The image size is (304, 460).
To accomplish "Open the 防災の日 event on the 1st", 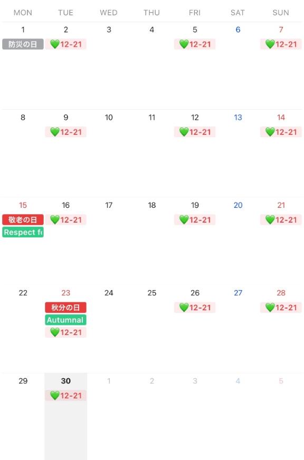I will point(23,44).
